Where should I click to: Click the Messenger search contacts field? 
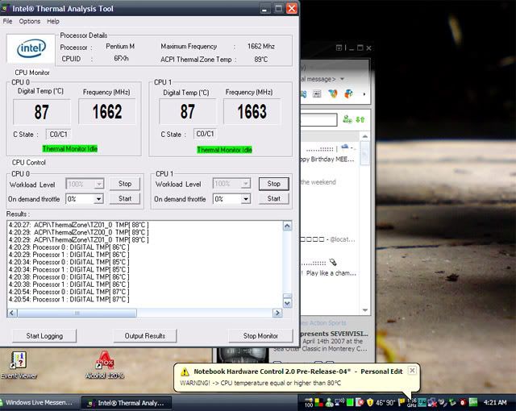[319, 120]
